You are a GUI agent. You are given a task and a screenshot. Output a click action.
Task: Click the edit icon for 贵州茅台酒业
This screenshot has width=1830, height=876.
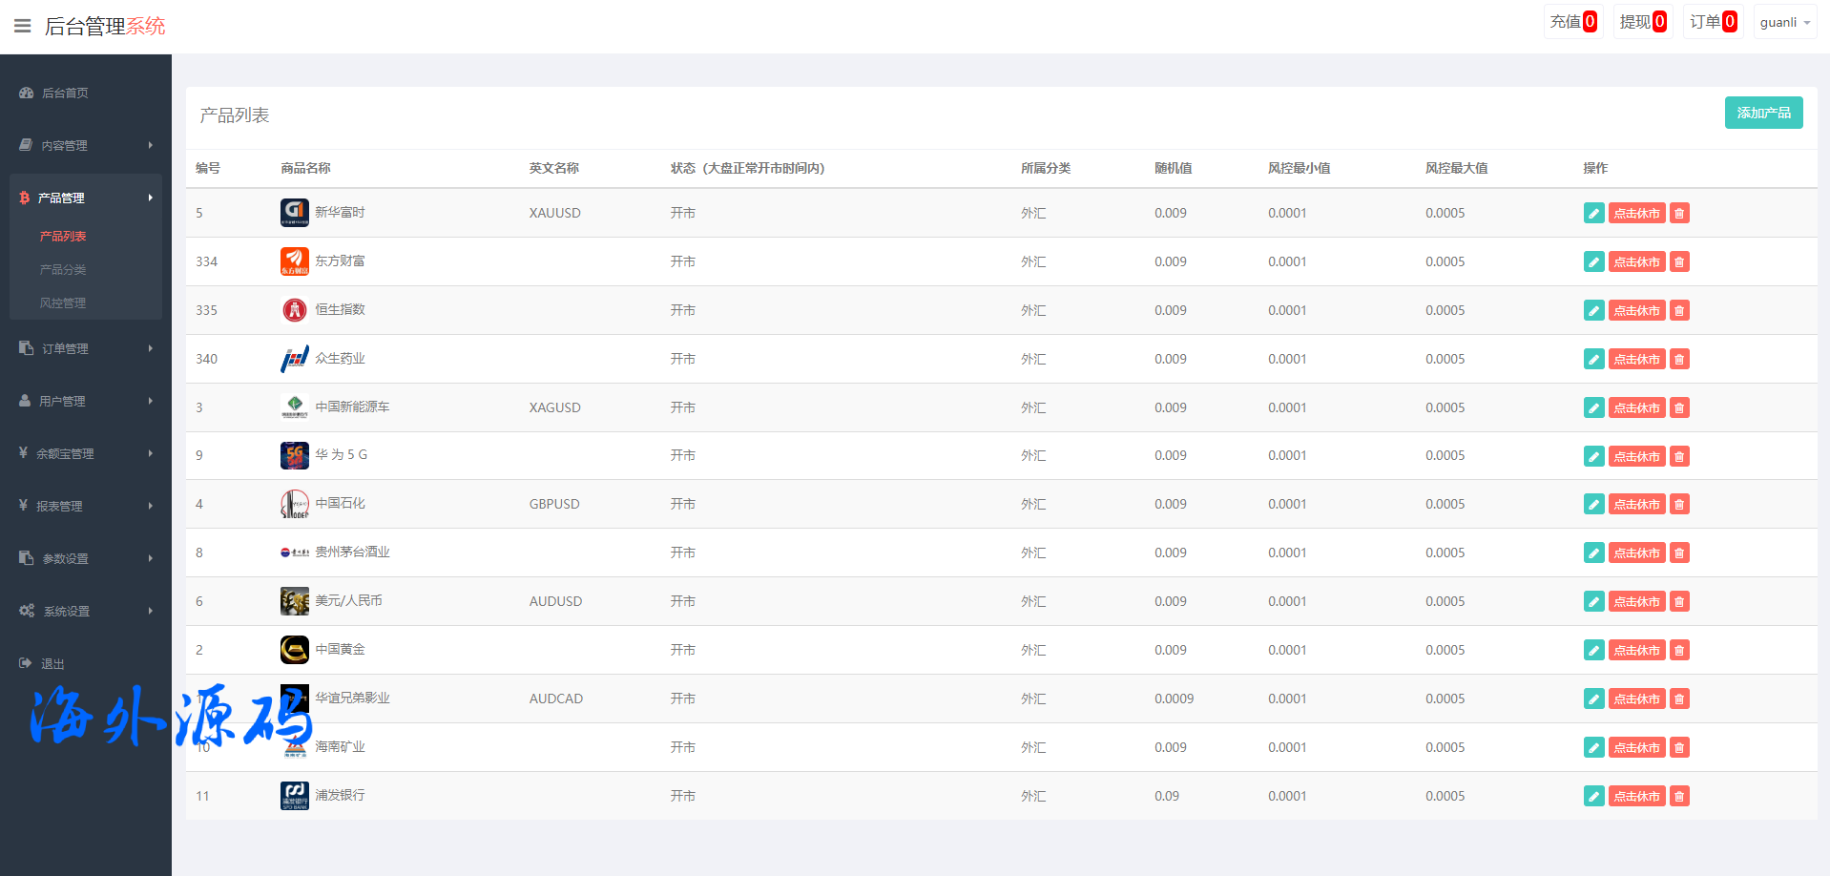click(1593, 553)
